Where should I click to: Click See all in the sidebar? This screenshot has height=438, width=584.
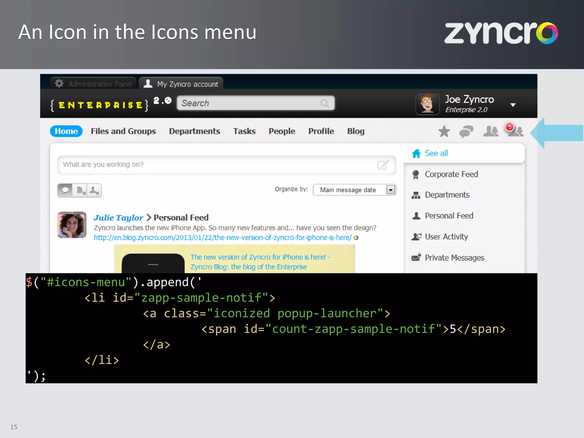[436, 153]
